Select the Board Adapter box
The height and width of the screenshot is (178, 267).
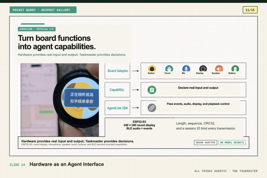pos(117,71)
